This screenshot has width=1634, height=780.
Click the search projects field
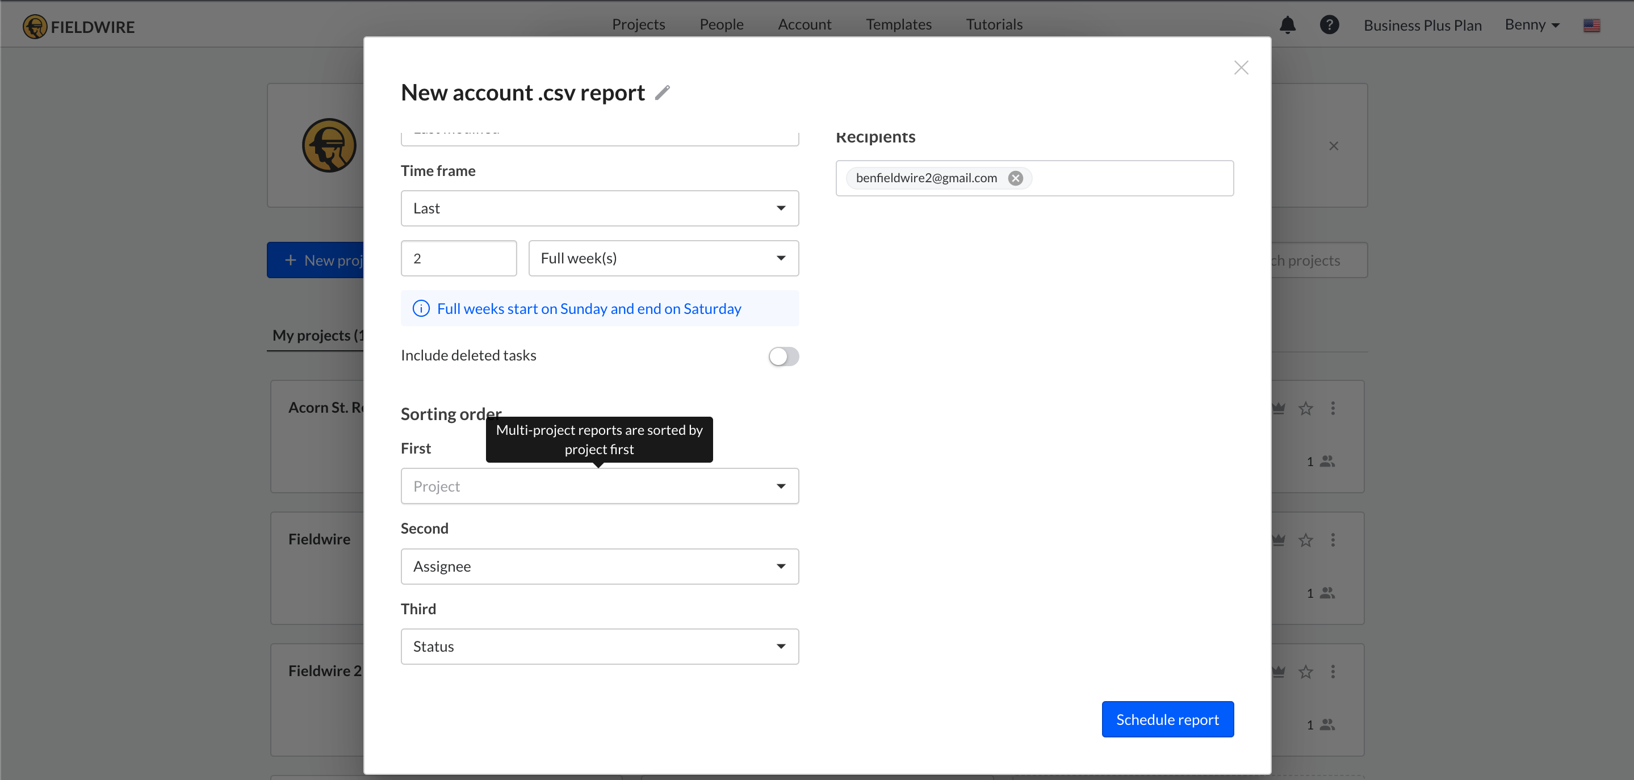pos(1319,261)
